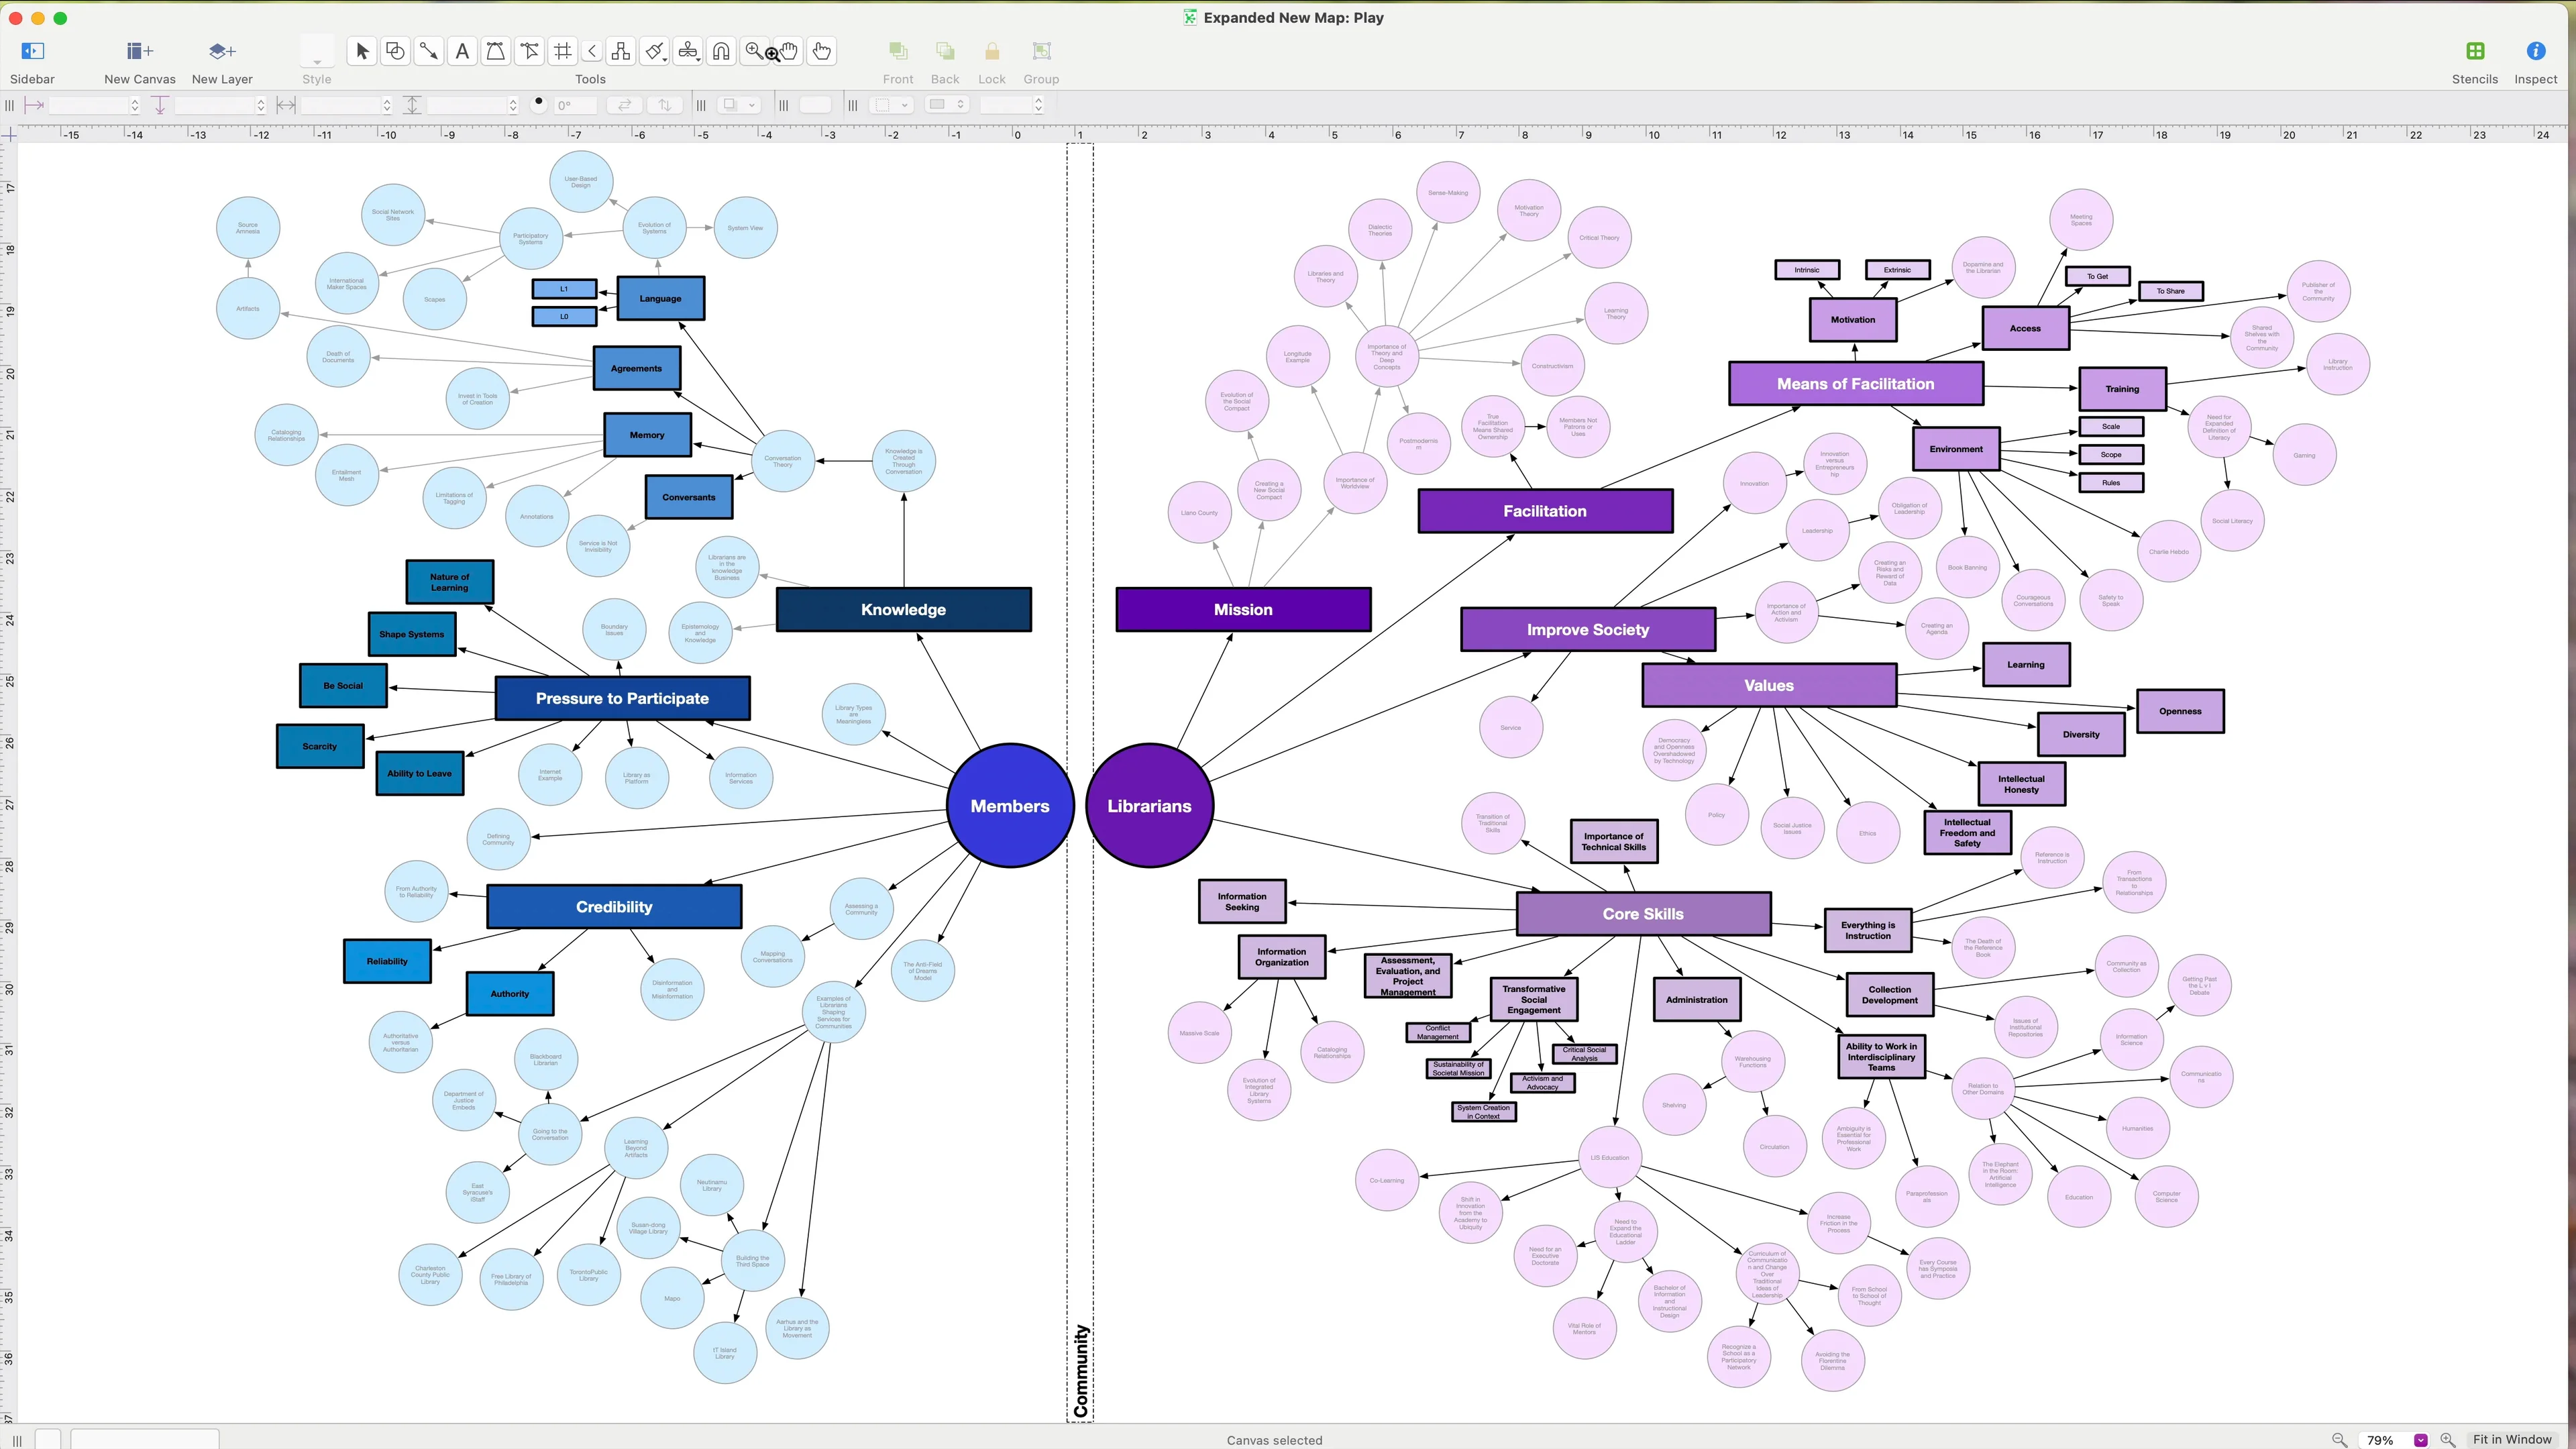The image size is (2576, 1449).
Task: Pick the Pen bezier tool
Action: (495, 51)
